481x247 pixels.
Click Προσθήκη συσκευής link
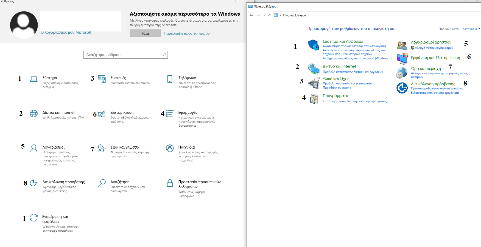coord(337,88)
